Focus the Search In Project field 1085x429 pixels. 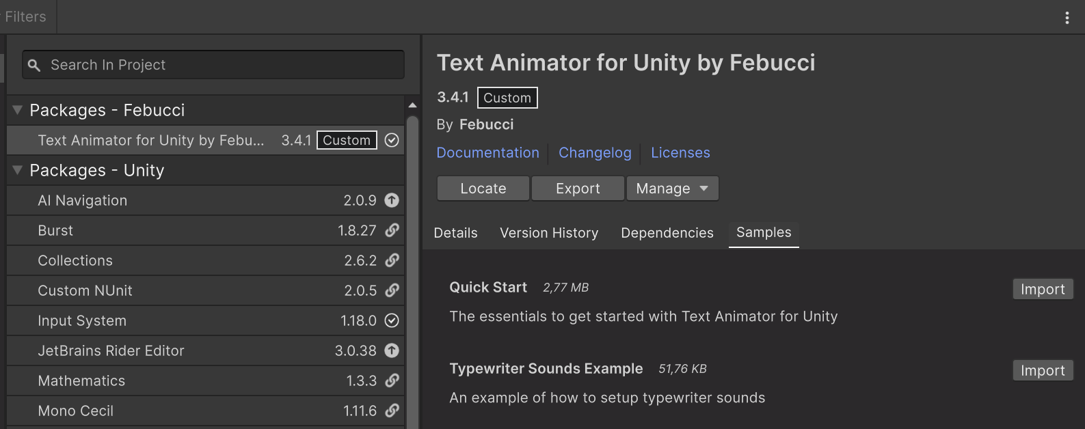coord(219,65)
